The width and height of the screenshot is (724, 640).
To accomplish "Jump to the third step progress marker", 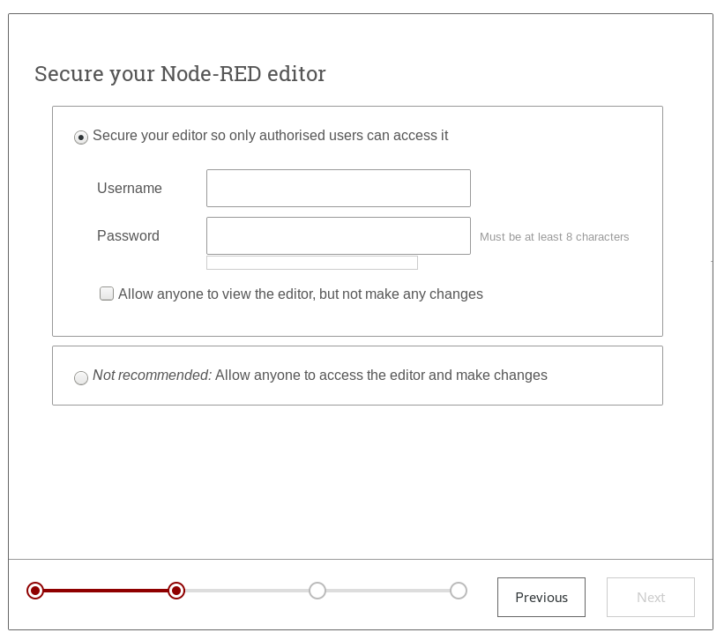I will (x=317, y=591).
